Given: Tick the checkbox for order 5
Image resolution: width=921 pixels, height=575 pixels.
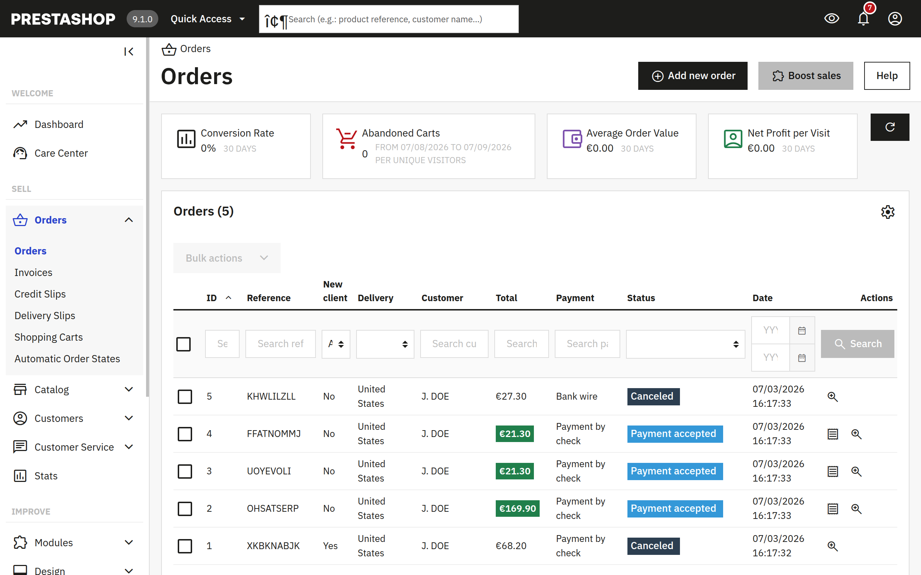Looking at the screenshot, I should tap(185, 397).
